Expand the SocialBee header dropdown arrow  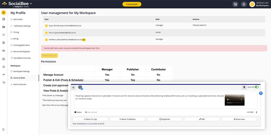coord(31,3)
